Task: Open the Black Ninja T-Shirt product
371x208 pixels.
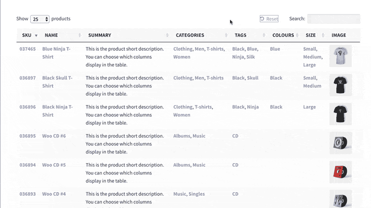Action: pos(57,111)
